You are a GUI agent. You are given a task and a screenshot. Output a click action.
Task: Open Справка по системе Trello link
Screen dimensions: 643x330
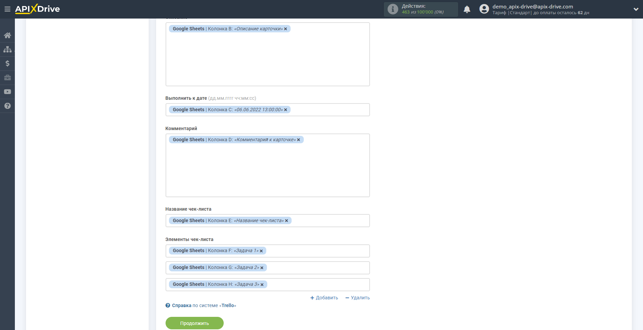204,305
